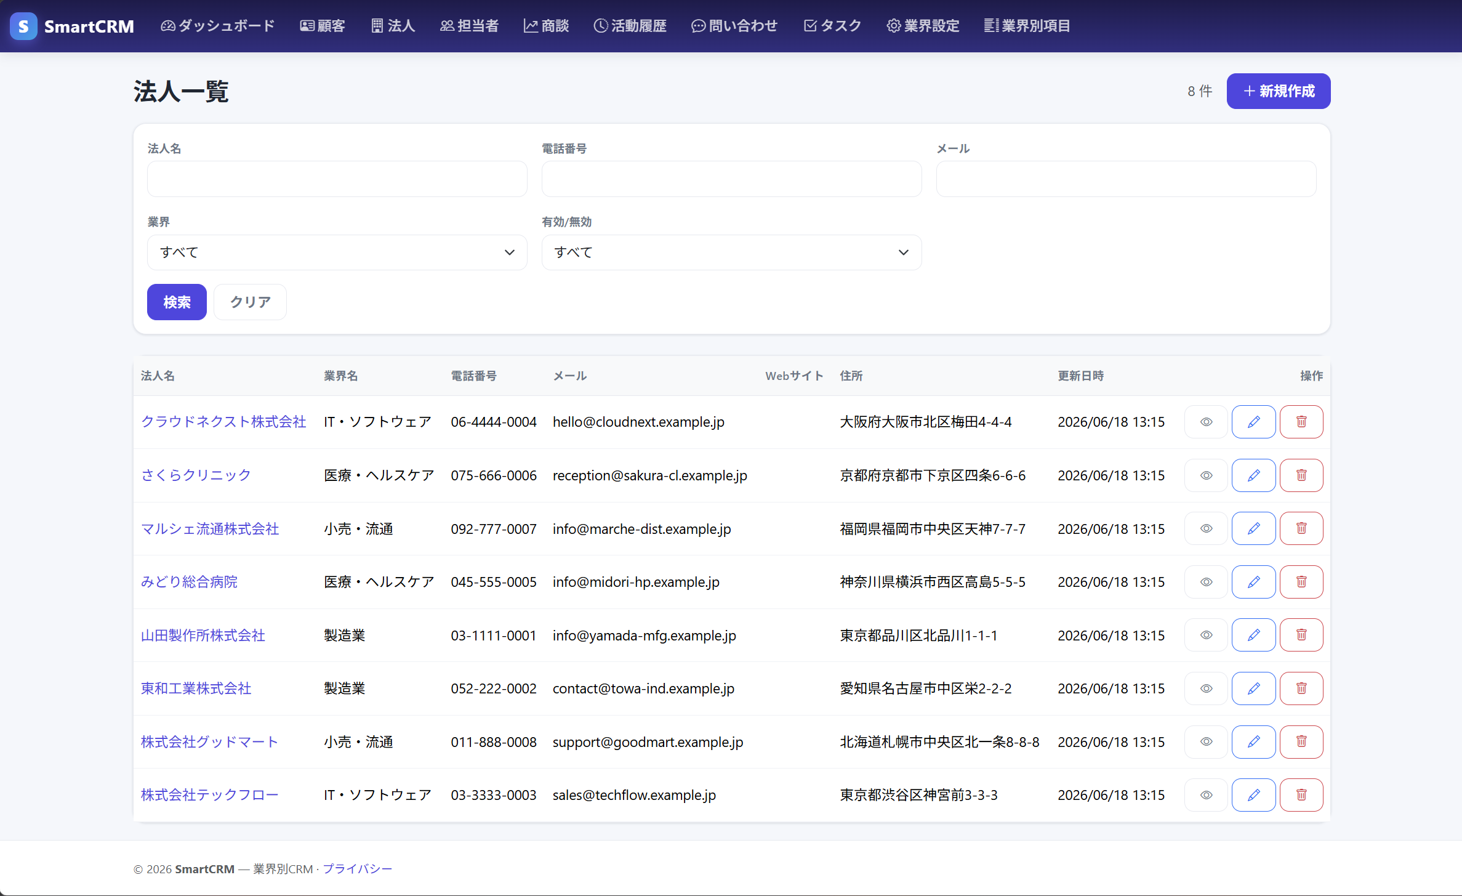Open the 株式会社グッドマート link
Image resolution: width=1462 pixels, height=896 pixels.
coord(209,742)
